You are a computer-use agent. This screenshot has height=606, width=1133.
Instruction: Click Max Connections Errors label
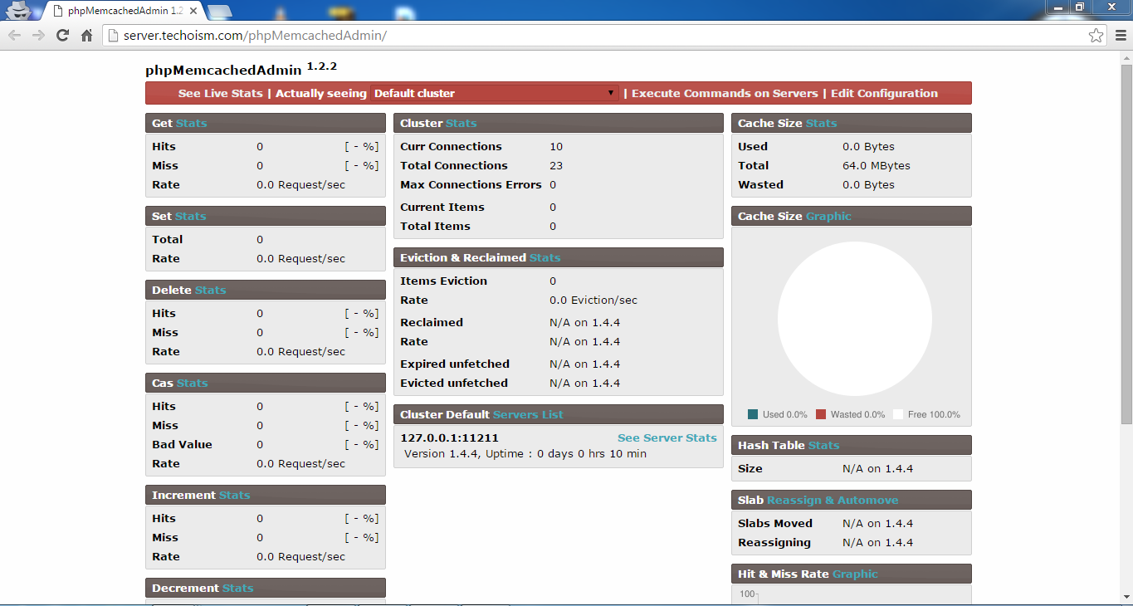point(471,184)
